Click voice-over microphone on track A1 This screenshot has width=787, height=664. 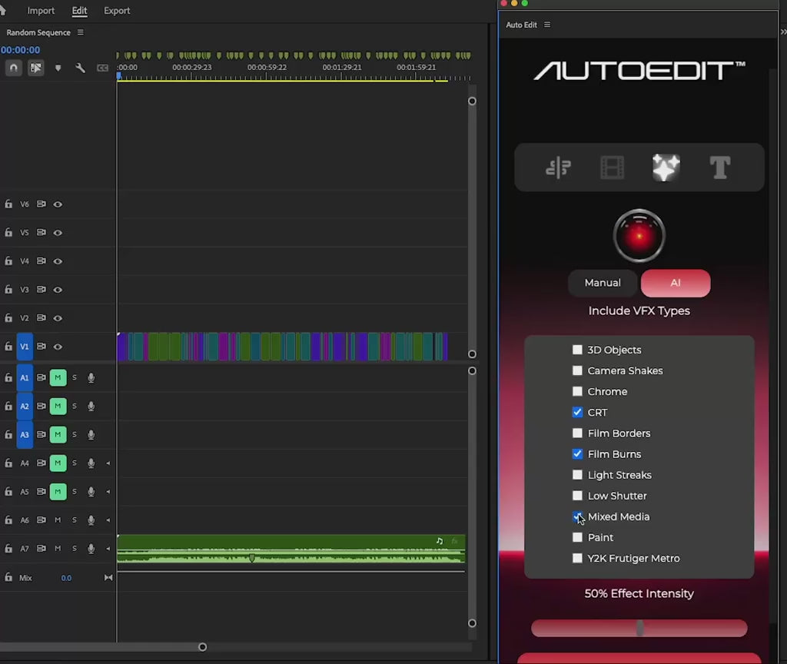click(91, 377)
